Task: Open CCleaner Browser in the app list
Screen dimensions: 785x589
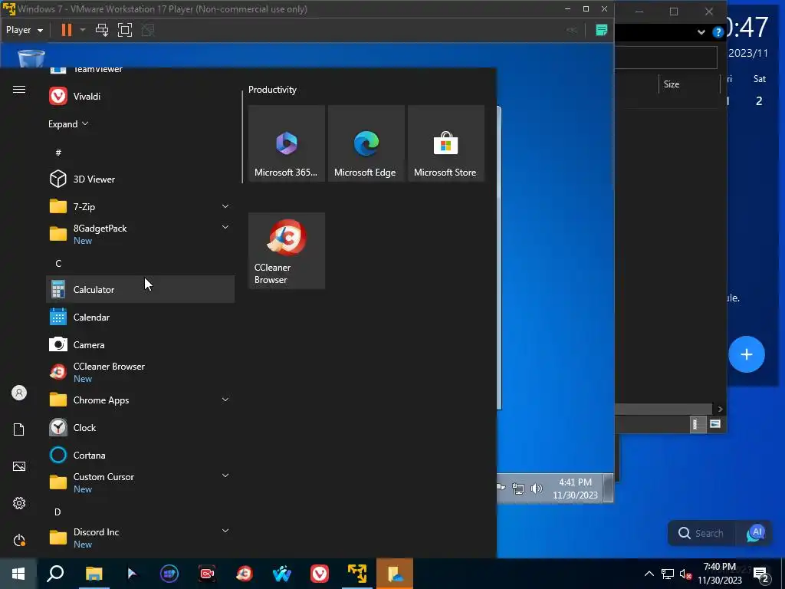Action: point(140,372)
